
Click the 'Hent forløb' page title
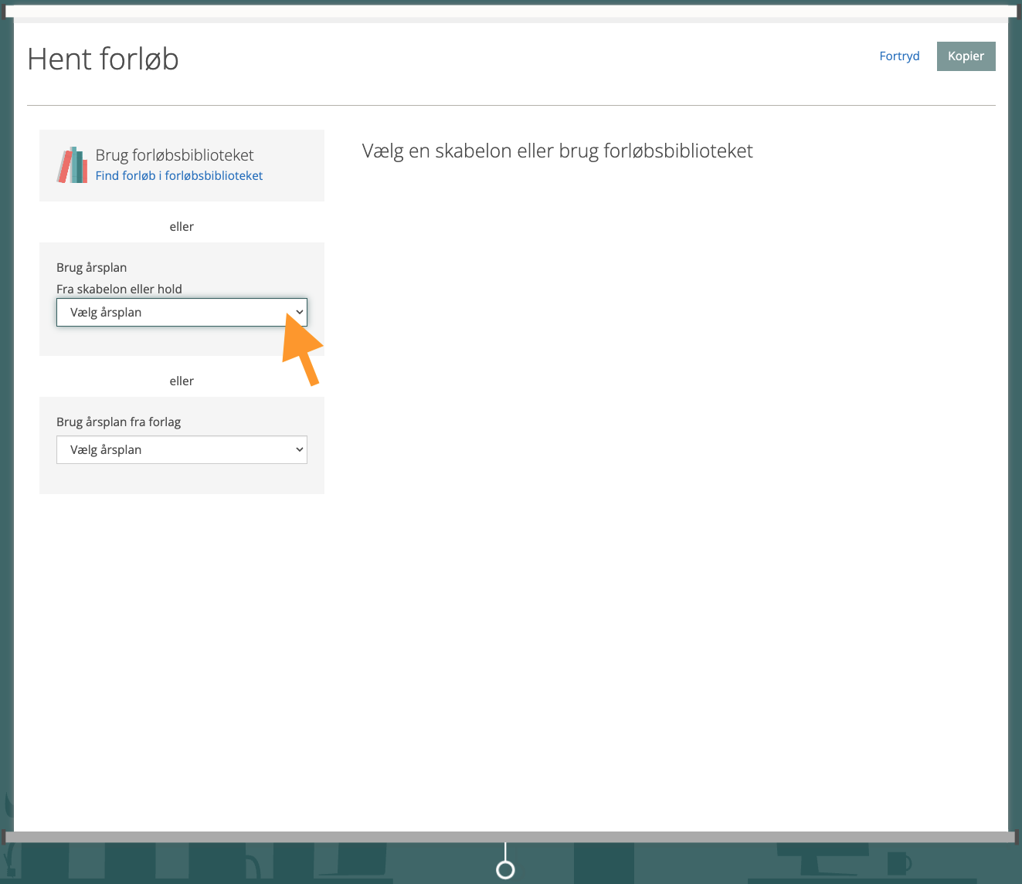pyautogui.click(x=103, y=59)
